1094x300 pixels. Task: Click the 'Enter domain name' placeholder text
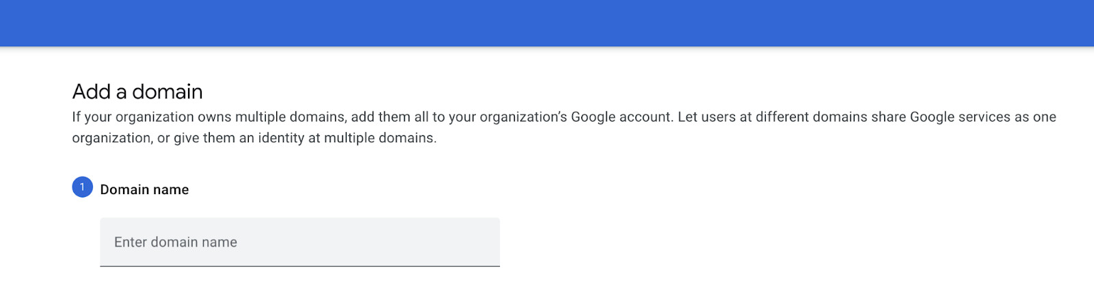tap(176, 243)
